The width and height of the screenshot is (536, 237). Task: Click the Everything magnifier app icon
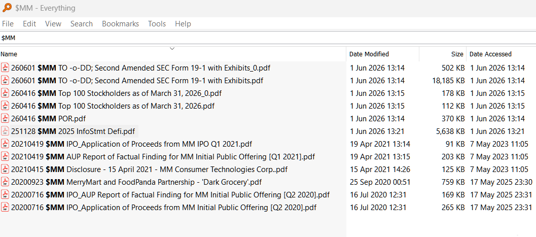pyautogui.click(x=7, y=8)
